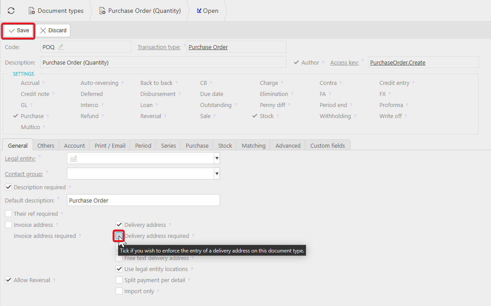This screenshot has height=306, width=491.
Task: Expand the Legal entity dropdown arrow
Action: click(x=217, y=158)
